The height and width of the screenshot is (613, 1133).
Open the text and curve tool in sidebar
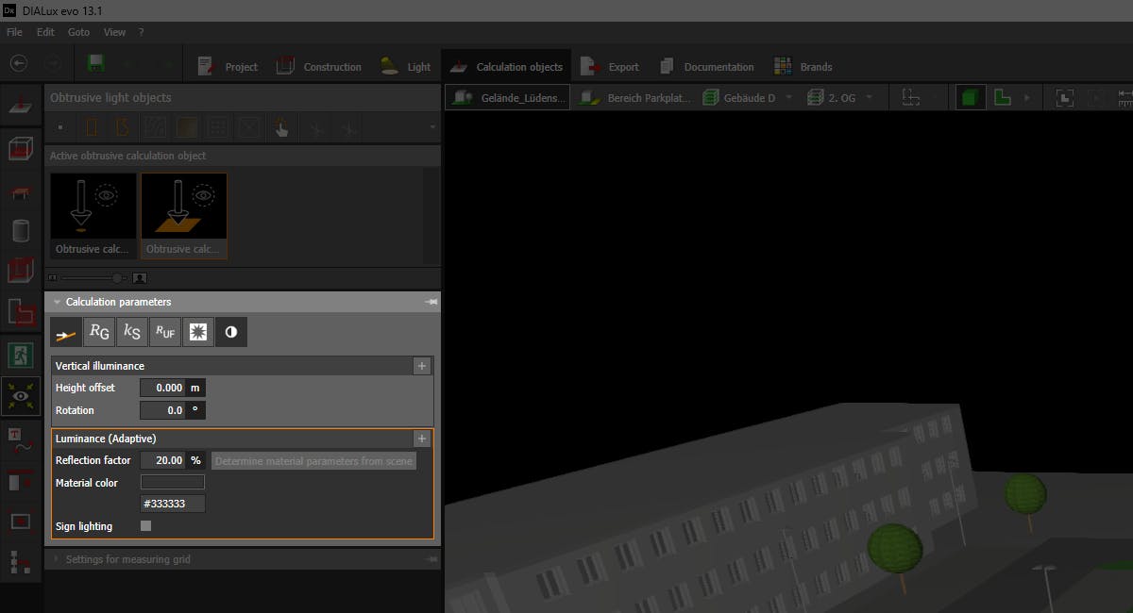21,438
